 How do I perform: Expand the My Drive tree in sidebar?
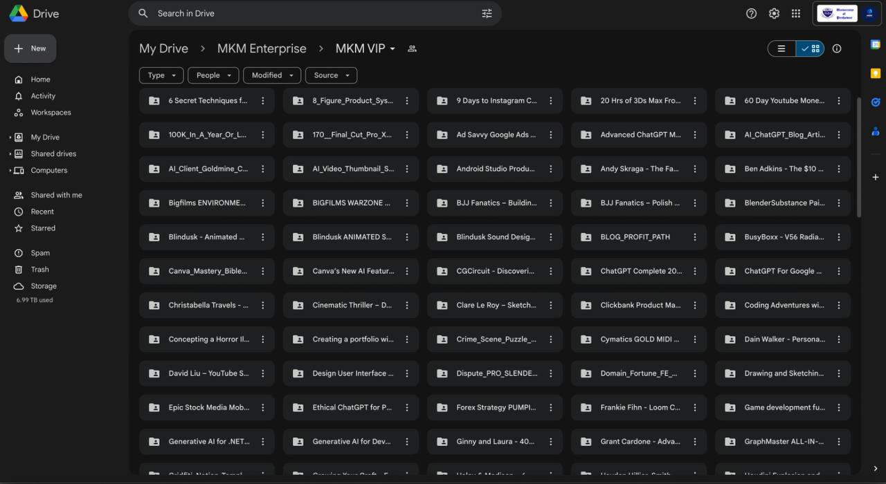pos(10,138)
